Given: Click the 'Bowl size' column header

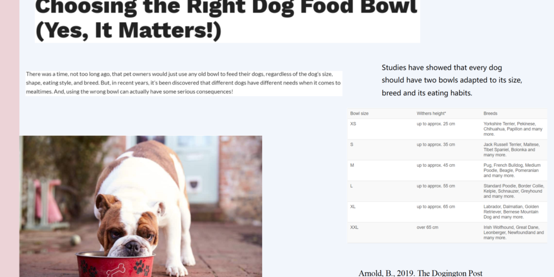Looking at the screenshot, I should (360, 114).
